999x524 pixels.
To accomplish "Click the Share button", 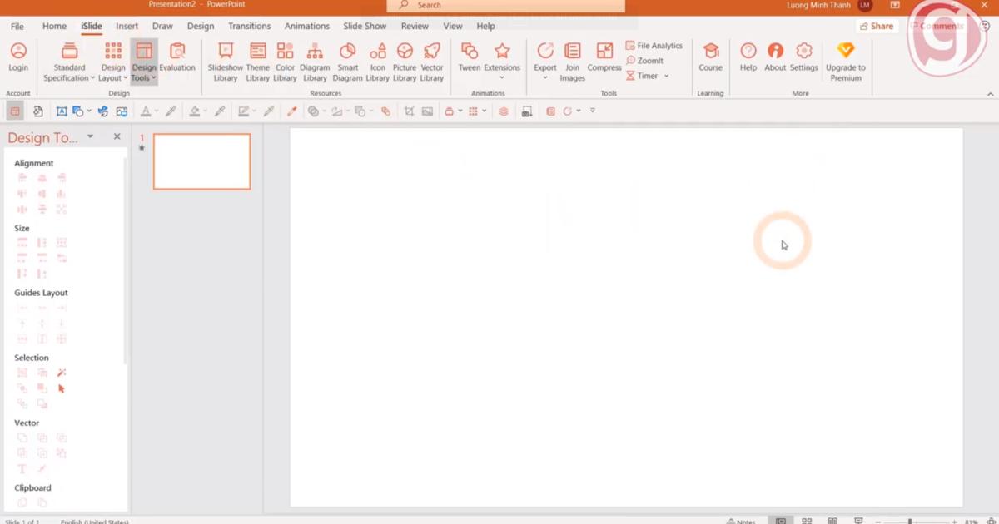I will pyautogui.click(x=876, y=27).
